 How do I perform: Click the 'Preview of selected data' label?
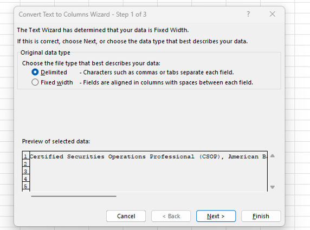[56, 141]
